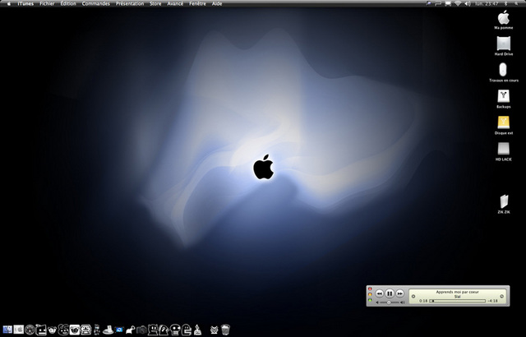Click the green zoom button on mini player
Viewport: 526px width, 337px height.
(x=370, y=300)
